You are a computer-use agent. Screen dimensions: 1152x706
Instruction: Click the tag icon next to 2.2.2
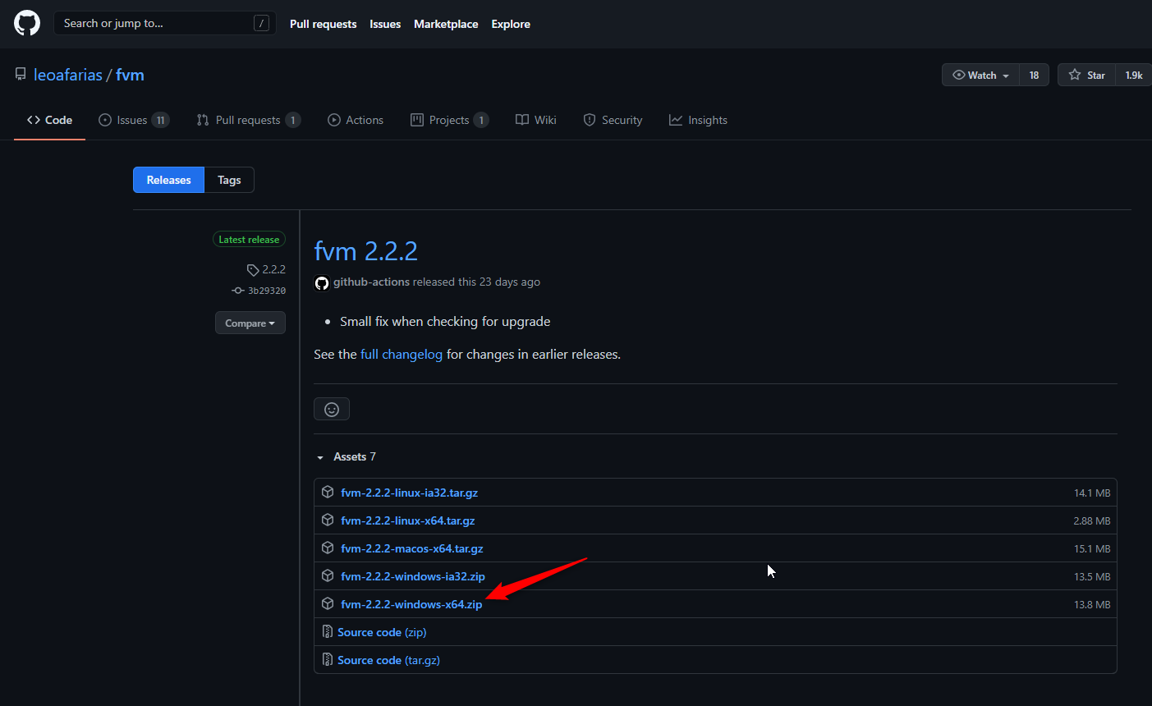[253, 269]
